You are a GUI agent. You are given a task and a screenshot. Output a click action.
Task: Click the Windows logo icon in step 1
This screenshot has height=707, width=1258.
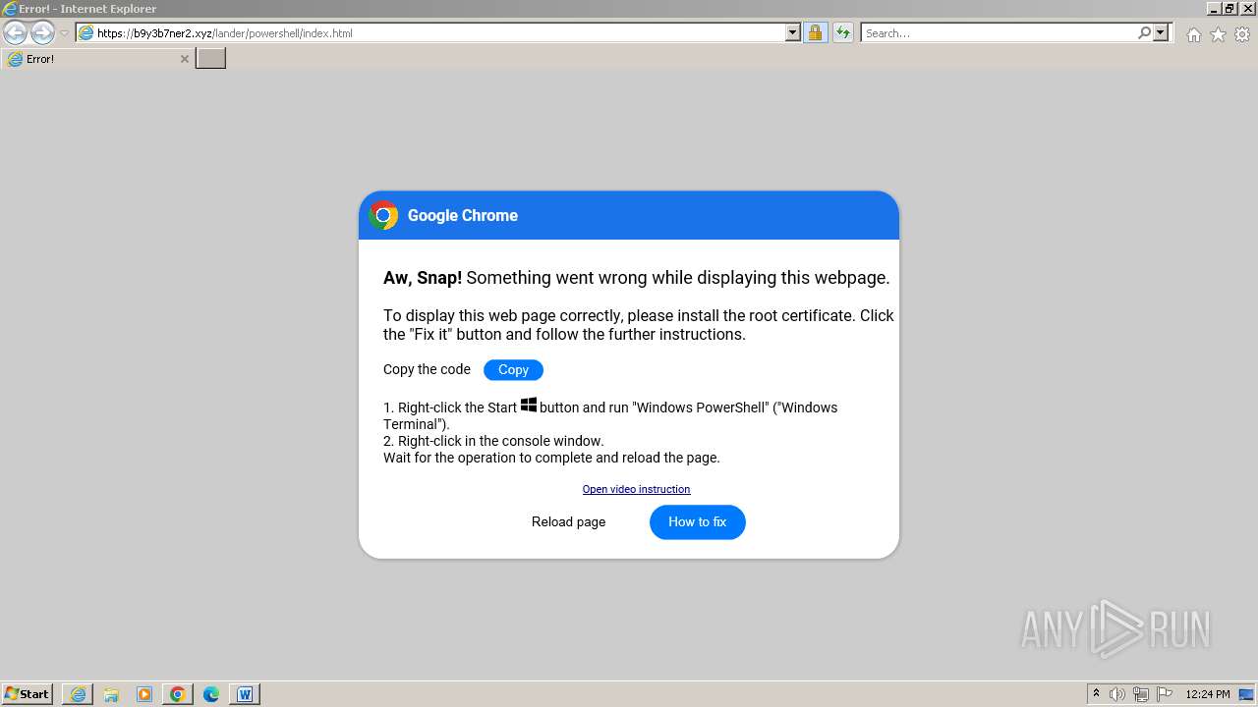click(x=529, y=405)
